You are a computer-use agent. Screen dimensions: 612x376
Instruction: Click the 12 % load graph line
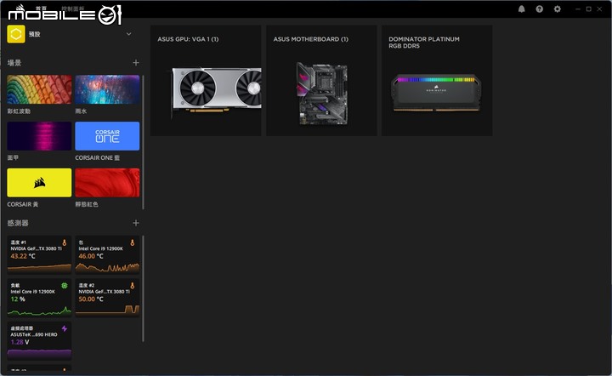click(x=39, y=311)
